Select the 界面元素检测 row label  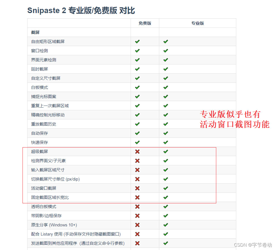pyautogui.click(x=43, y=60)
